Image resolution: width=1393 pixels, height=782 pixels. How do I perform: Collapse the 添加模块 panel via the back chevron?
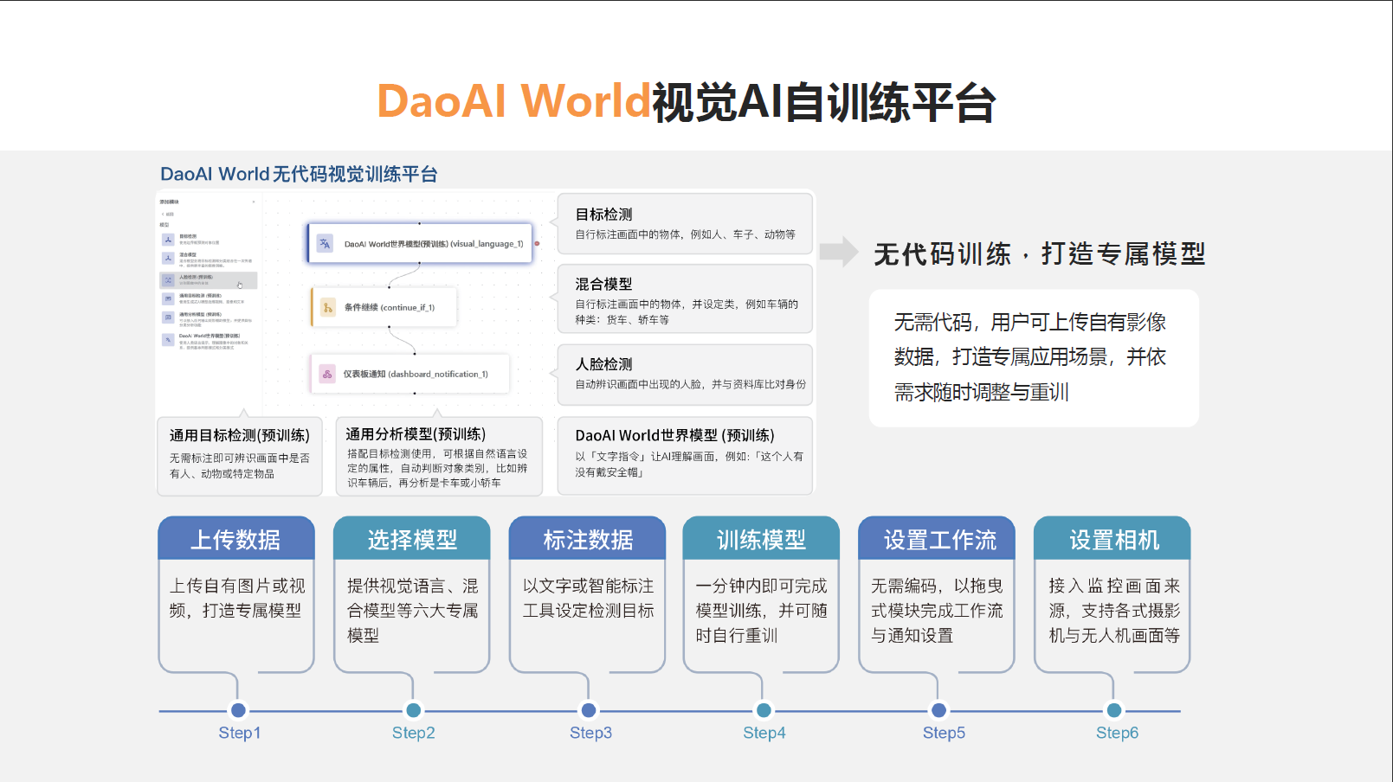[162, 215]
